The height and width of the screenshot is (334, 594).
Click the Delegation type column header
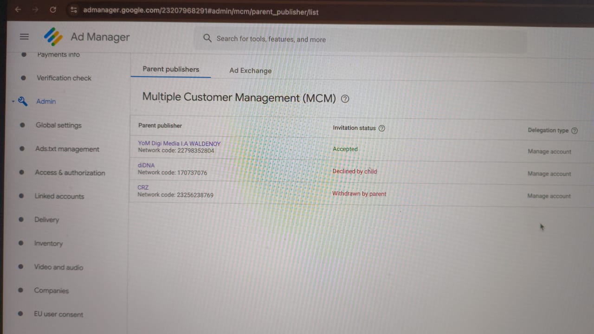point(548,130)
